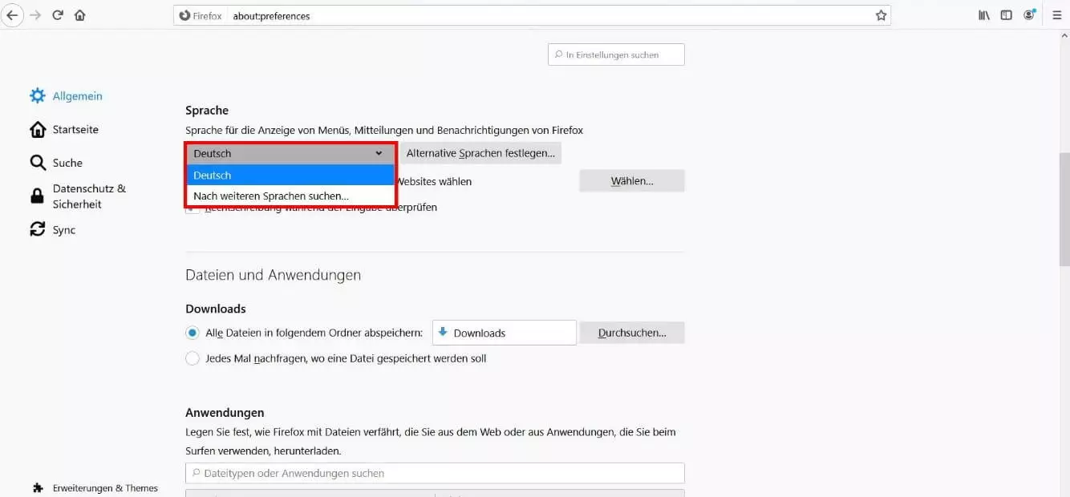Click the Allgemein gear icon
The height and width of the screenshot is (497, 1070).
tap(38, 96)
